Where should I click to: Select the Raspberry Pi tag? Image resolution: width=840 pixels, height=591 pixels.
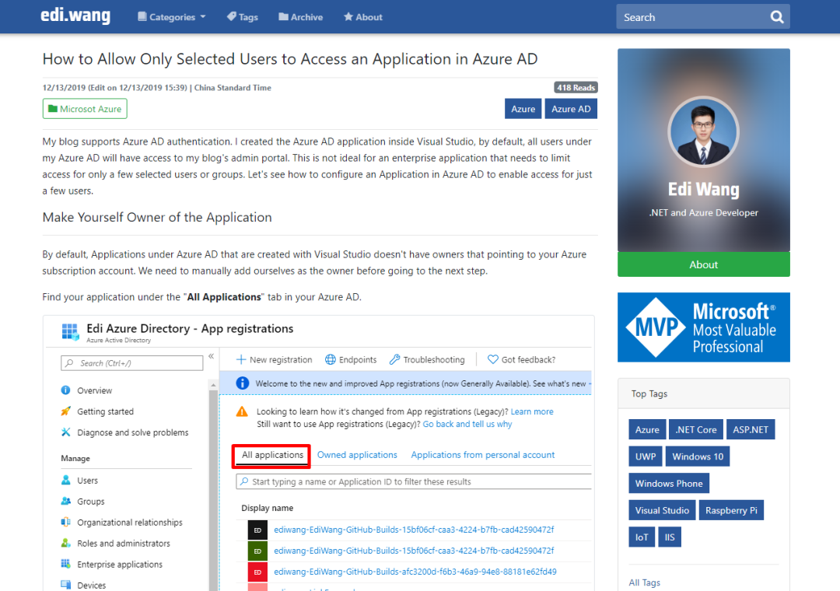coord(731,510)
